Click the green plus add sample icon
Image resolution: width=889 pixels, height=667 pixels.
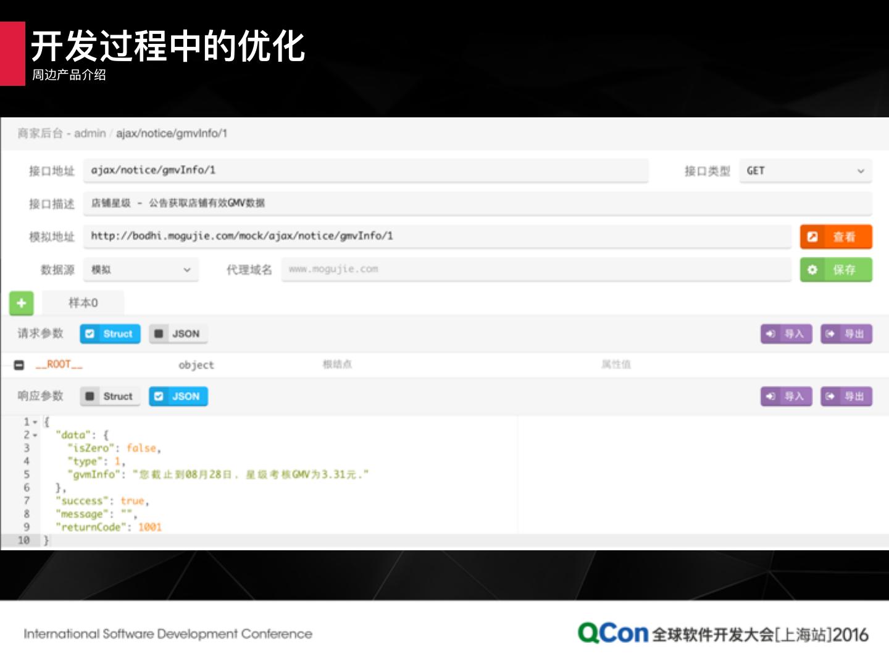click(x=21, y=303)
